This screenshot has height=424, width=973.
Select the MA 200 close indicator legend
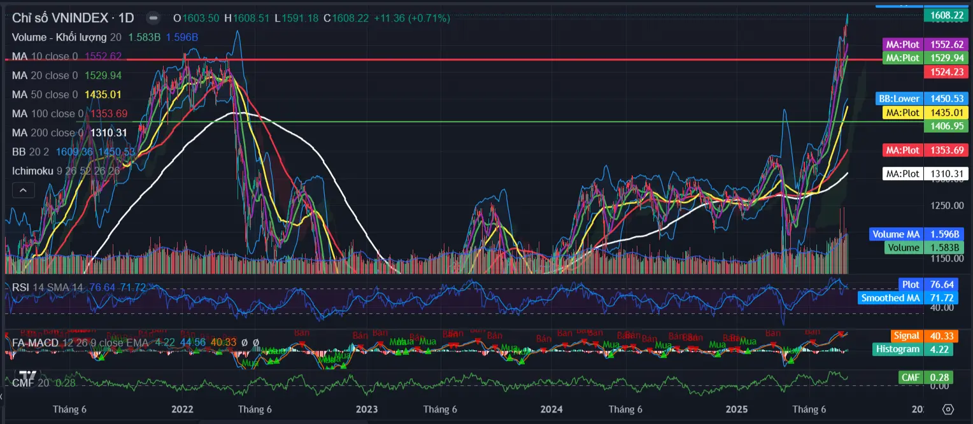(70, 132)
